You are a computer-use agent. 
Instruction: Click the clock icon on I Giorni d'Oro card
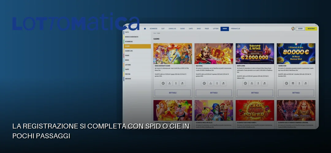287,83
